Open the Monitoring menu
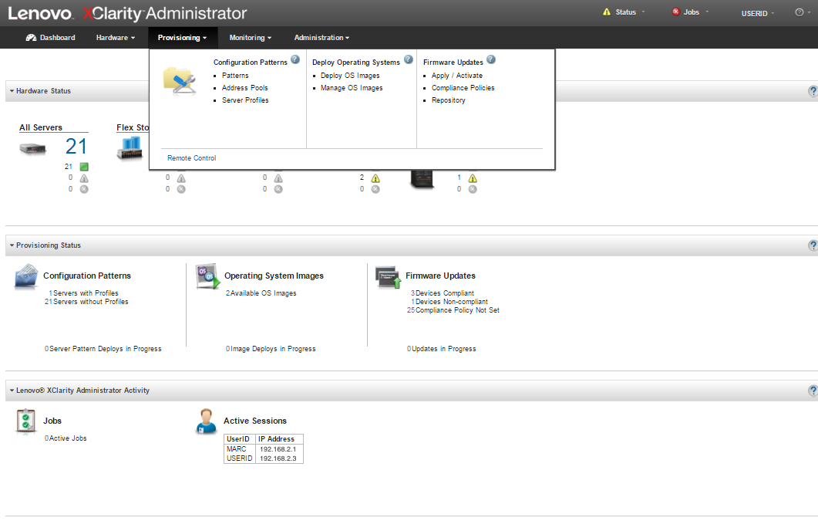 pyautogui.click(x=251, y=38)
